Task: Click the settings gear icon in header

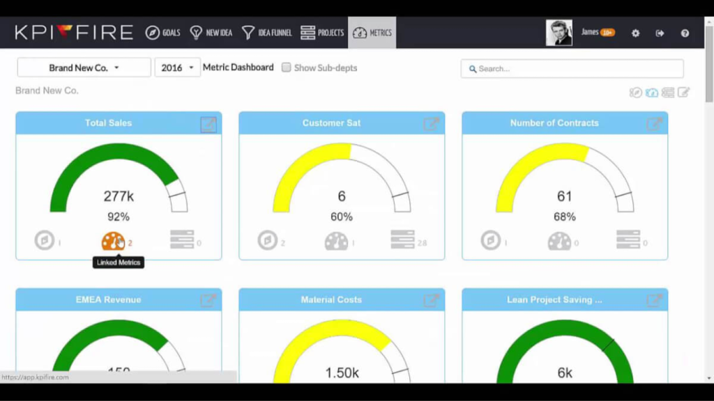Action: point(635,33)
